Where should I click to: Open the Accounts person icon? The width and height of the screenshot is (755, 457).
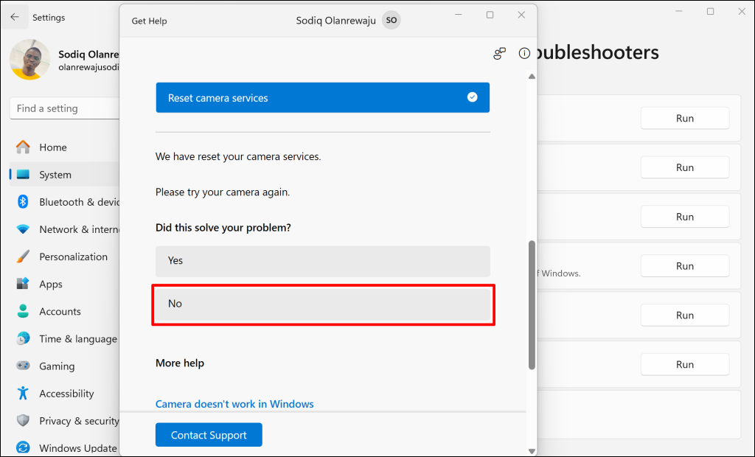tap(23, 311)
